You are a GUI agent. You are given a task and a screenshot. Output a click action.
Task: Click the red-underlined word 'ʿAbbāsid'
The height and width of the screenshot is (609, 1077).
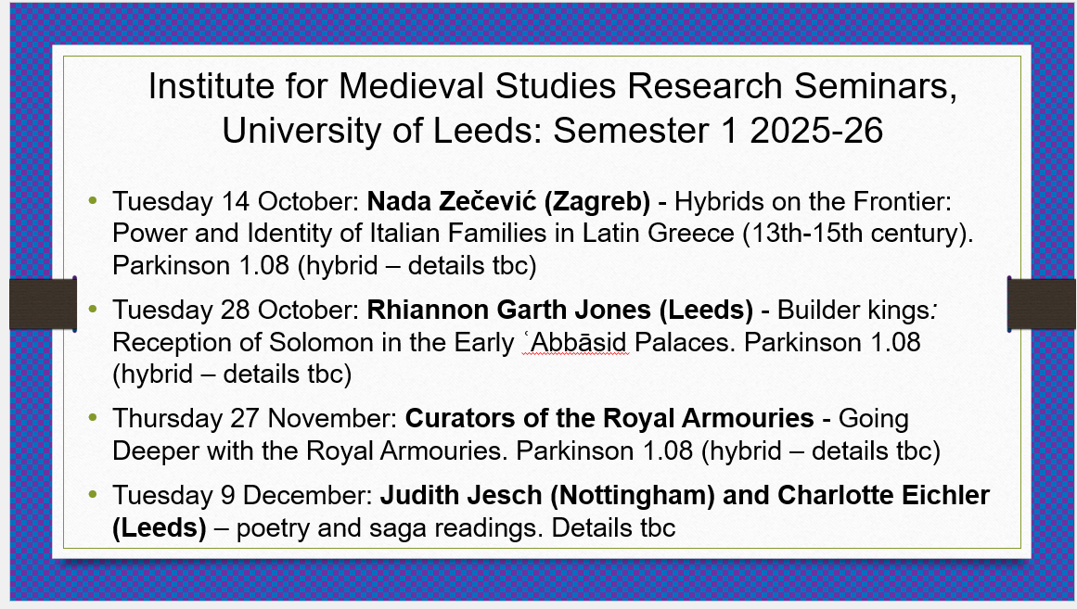pos(576,343)
